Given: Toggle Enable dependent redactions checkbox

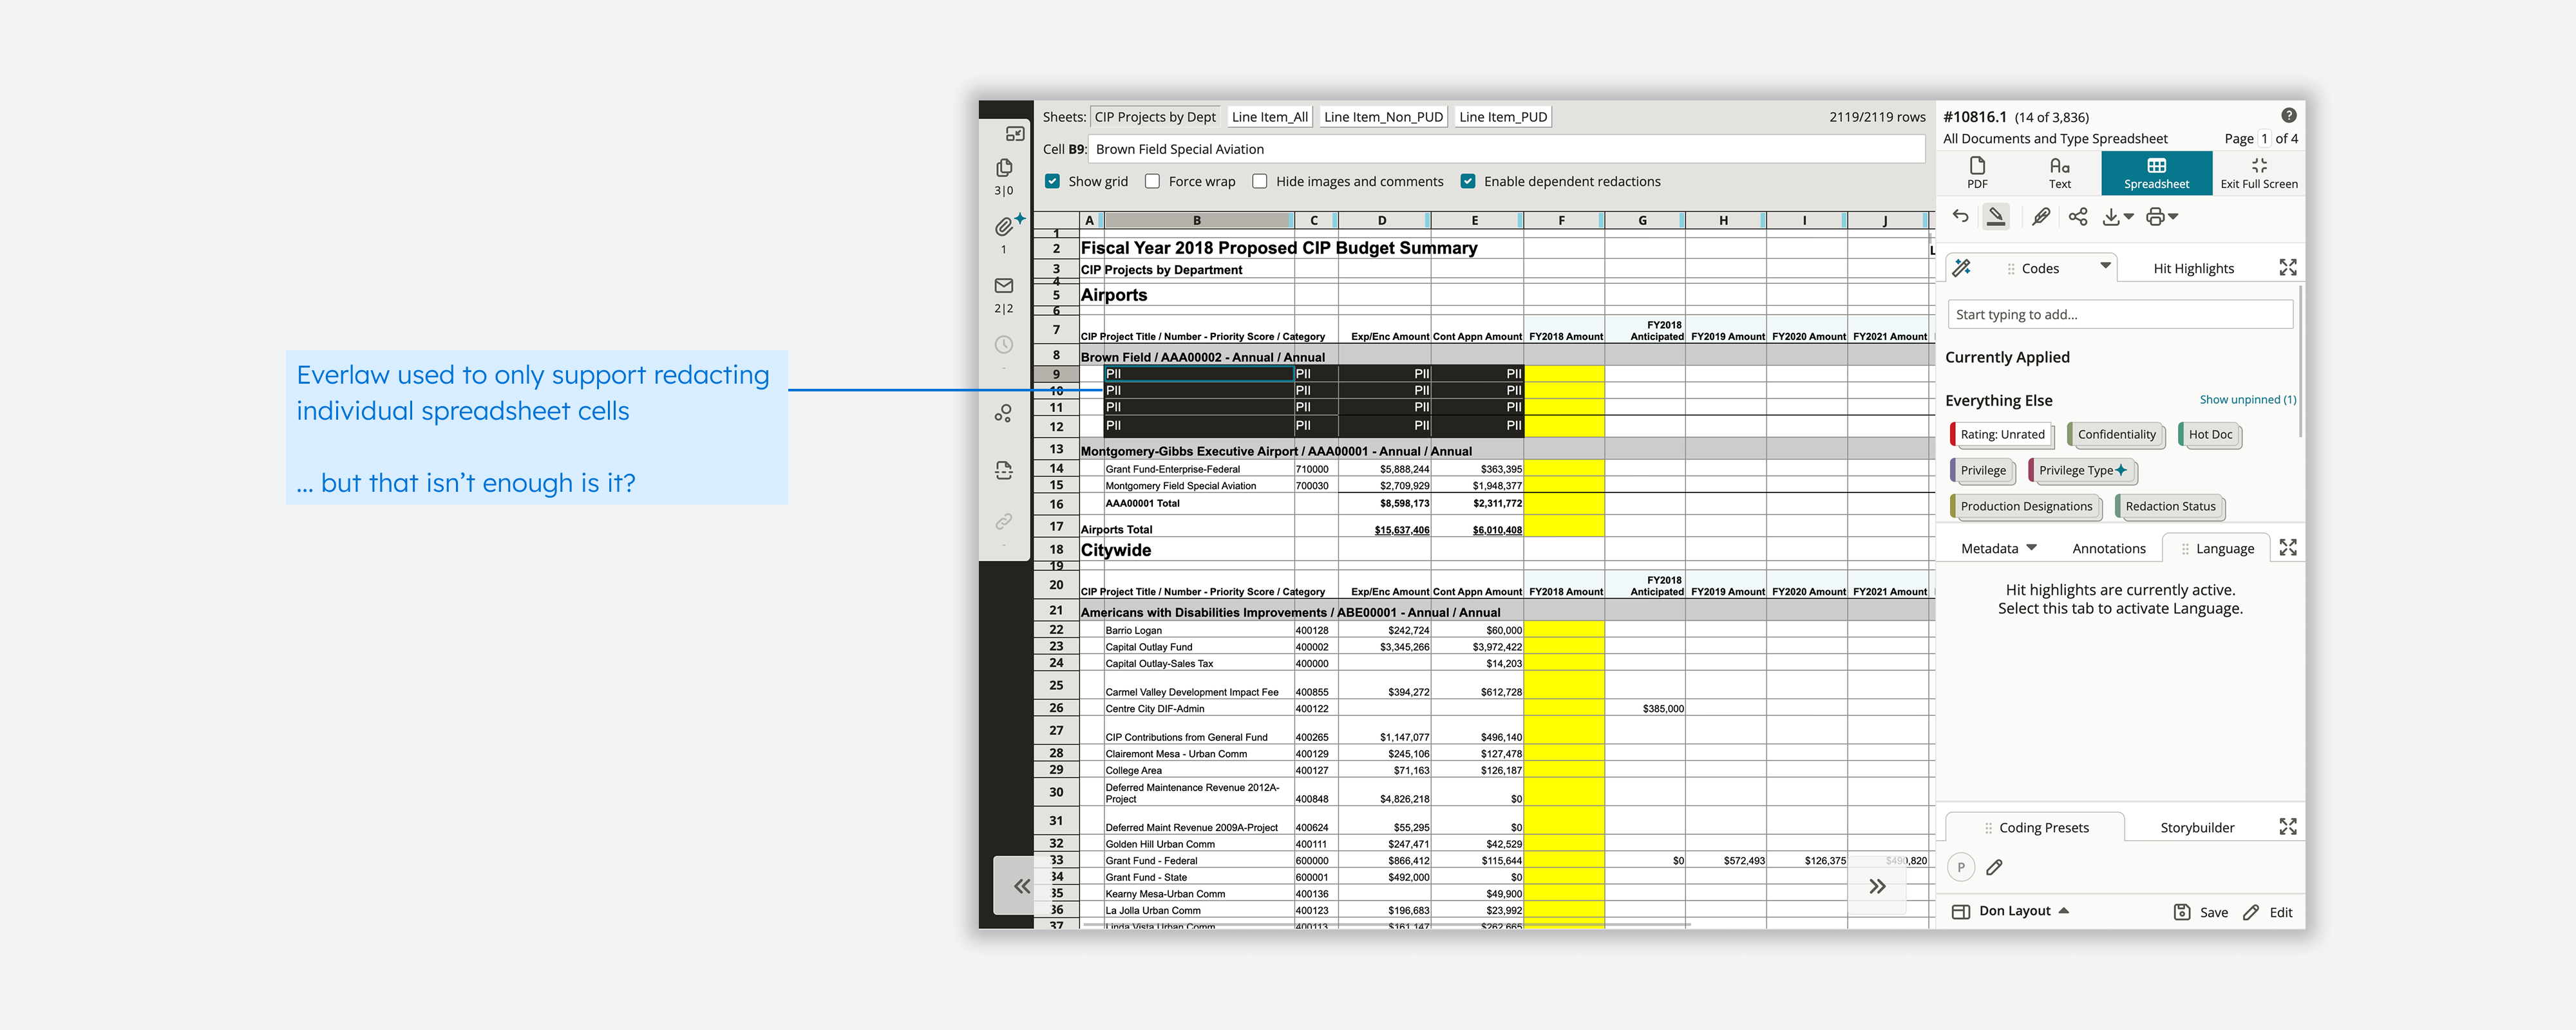Looking at the screenshot, I should [x=1468, y=181].
